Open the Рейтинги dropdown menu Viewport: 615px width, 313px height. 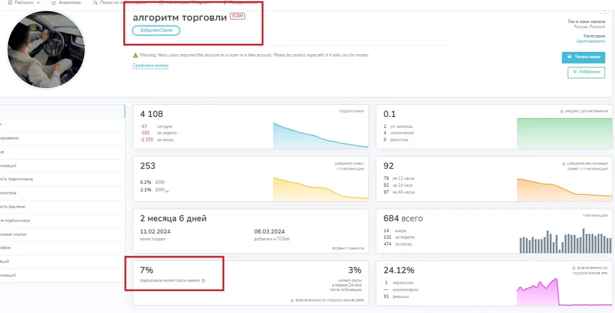point(24,3)
